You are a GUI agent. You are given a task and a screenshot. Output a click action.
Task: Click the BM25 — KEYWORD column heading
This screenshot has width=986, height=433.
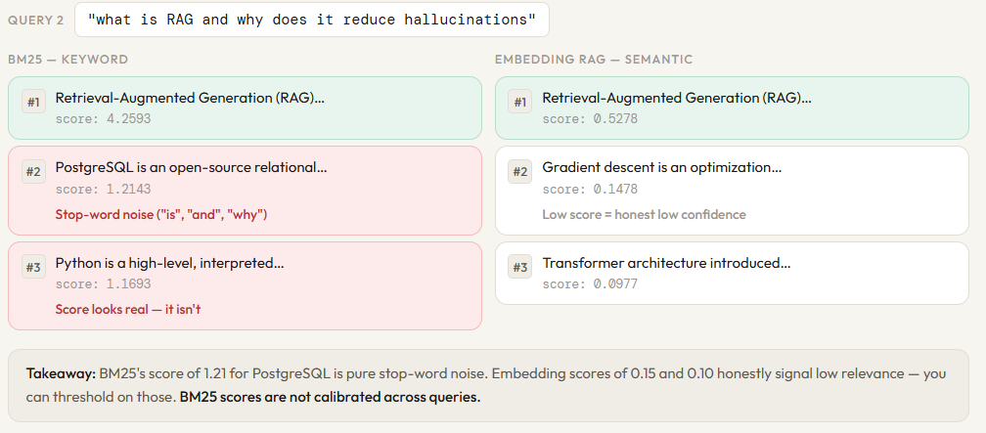coord(67,60)
